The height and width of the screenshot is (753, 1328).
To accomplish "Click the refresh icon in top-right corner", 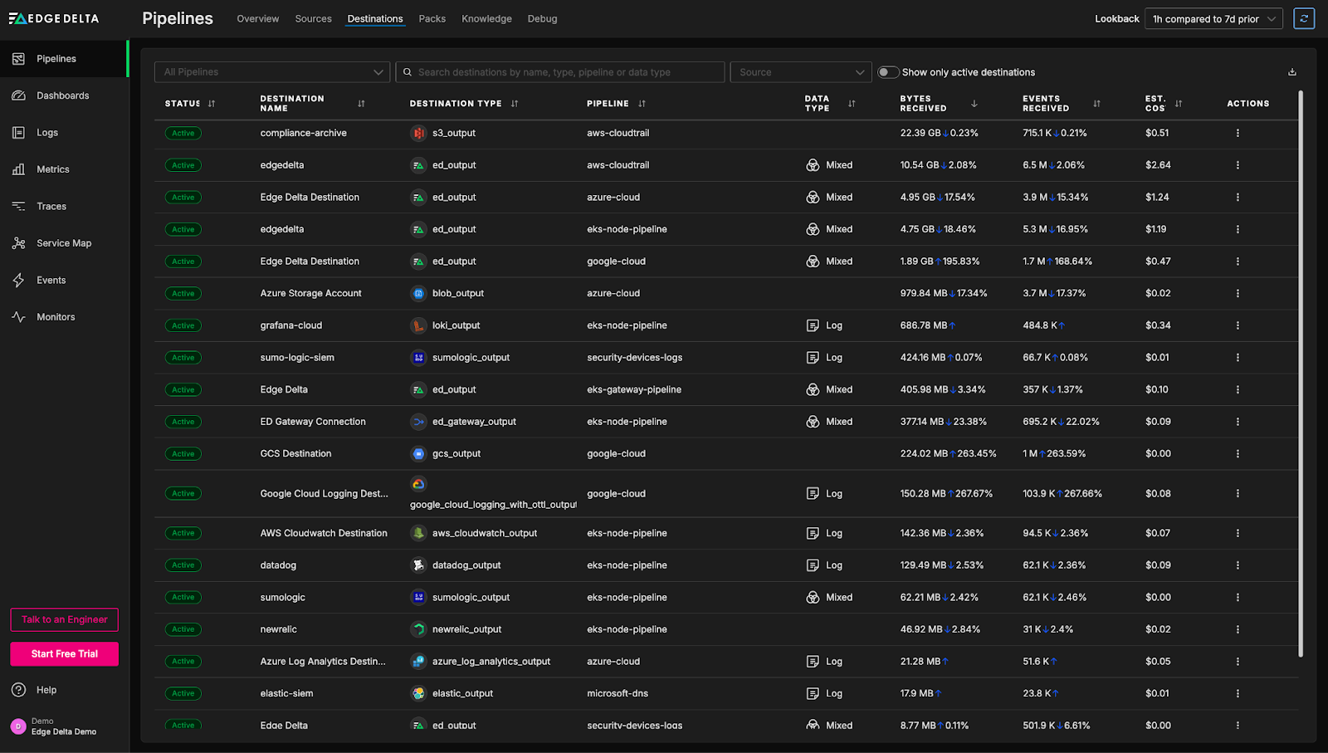I will (x=1304, y=19).
